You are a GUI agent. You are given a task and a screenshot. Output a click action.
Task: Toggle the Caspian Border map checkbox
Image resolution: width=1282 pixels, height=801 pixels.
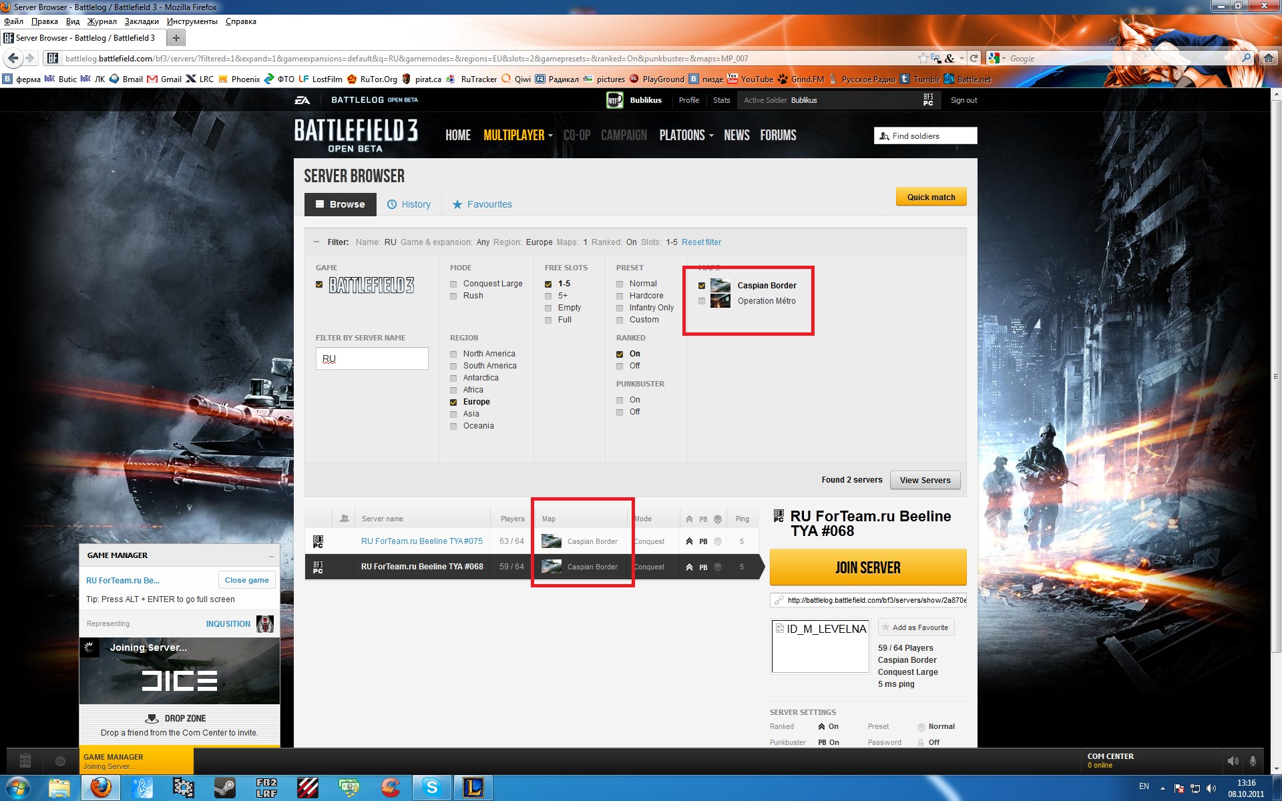click(702, 286)
